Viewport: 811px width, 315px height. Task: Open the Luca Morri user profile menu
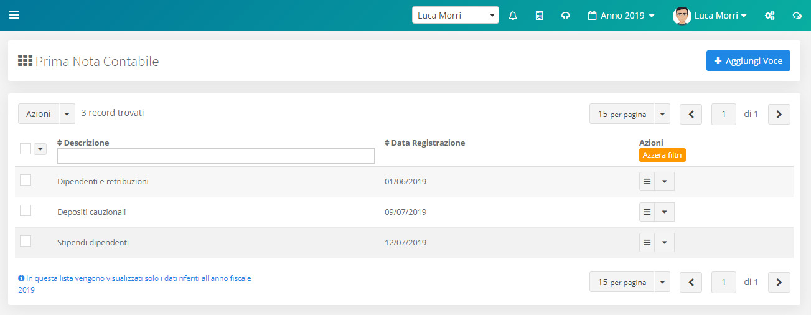click(710, 16)
